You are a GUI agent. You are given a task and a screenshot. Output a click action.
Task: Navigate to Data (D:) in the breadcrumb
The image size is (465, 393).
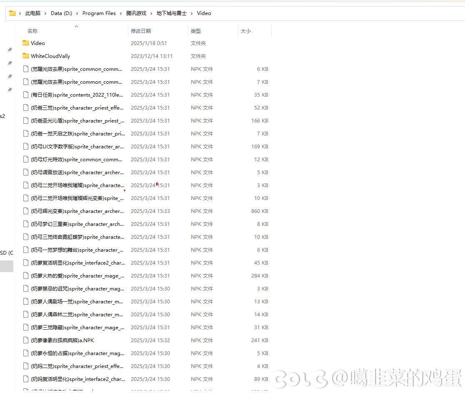click(x=61, y=13)
